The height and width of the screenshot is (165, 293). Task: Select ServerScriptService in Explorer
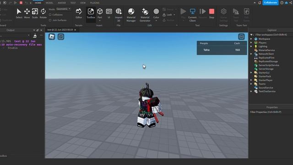269,65
